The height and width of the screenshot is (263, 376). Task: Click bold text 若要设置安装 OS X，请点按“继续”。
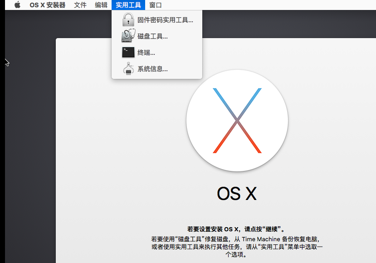coord(236,229)
